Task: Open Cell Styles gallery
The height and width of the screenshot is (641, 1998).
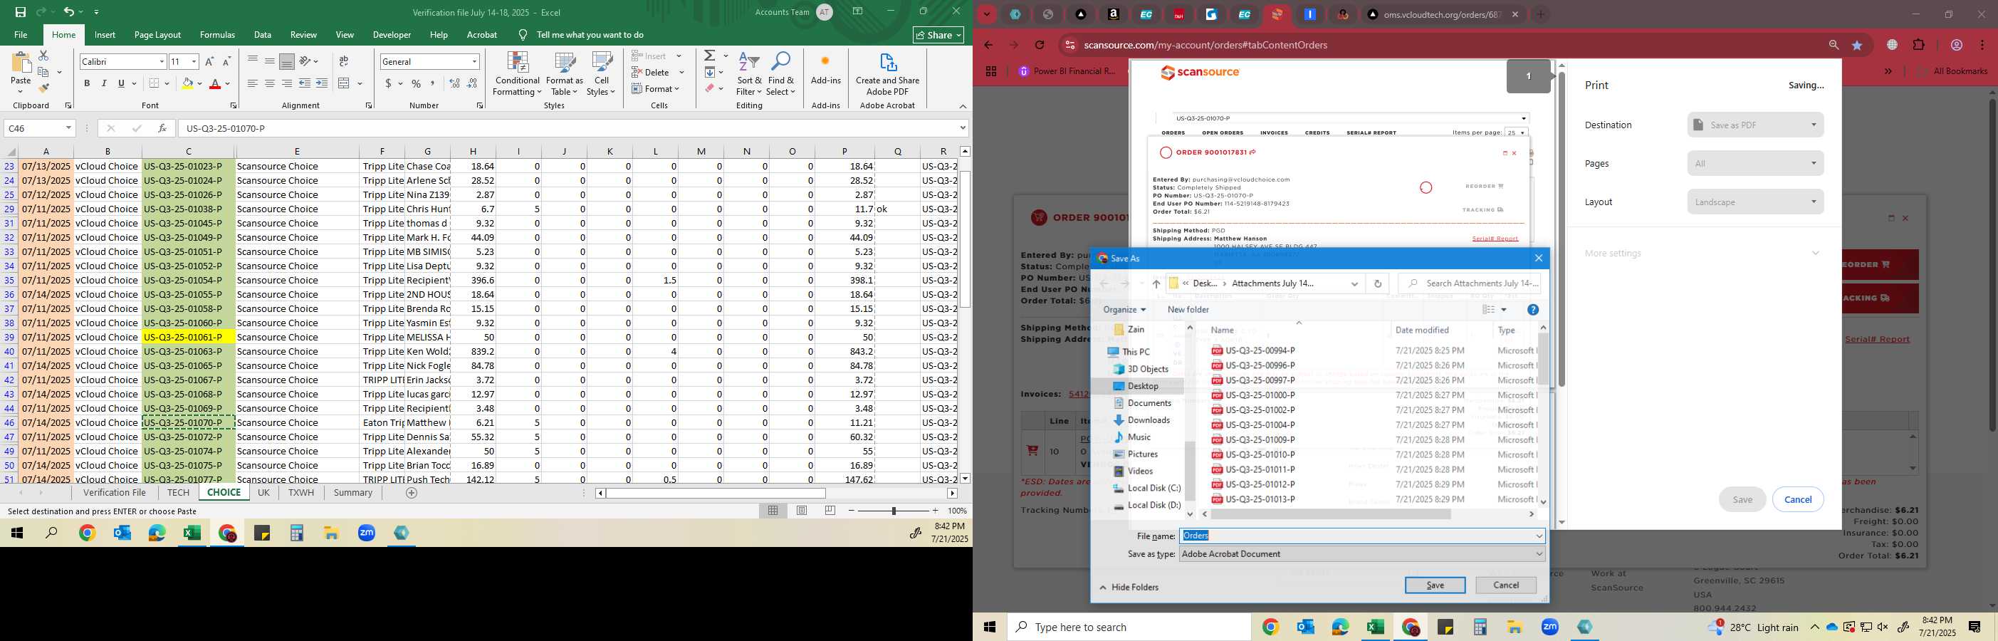Action: 601,75
